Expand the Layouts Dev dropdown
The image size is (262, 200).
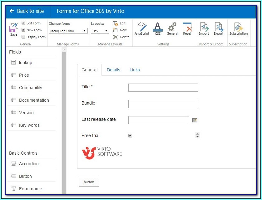point(100,31)
